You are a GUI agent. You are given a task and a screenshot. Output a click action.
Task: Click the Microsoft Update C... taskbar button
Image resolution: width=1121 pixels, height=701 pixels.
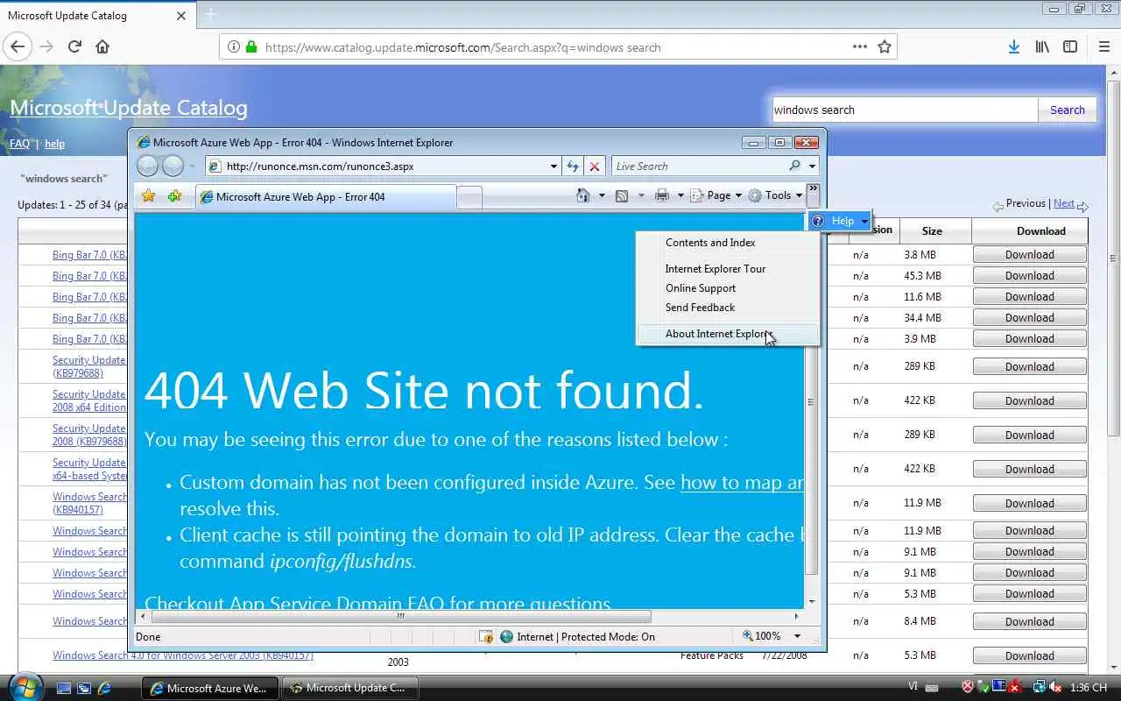point(349,688)
